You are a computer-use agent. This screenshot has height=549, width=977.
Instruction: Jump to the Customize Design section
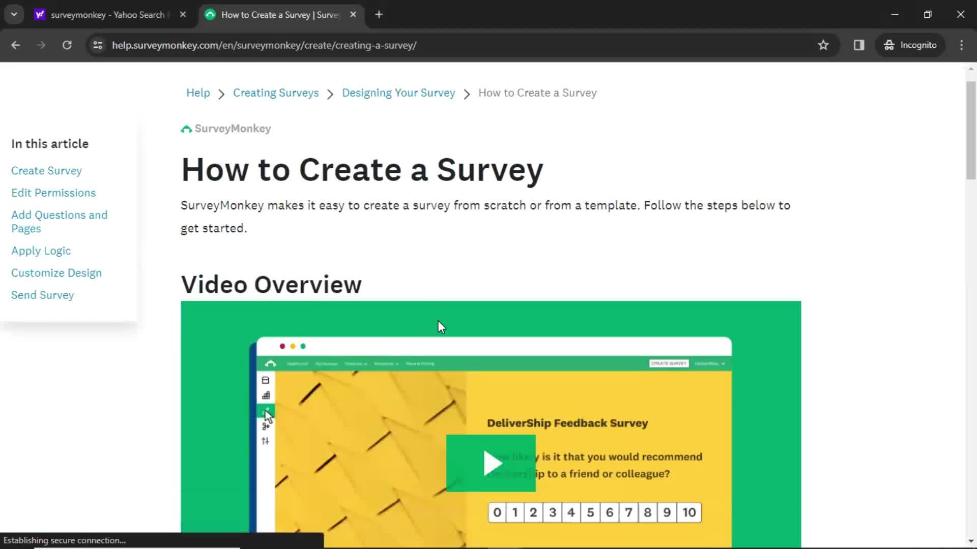coord(56,273)
